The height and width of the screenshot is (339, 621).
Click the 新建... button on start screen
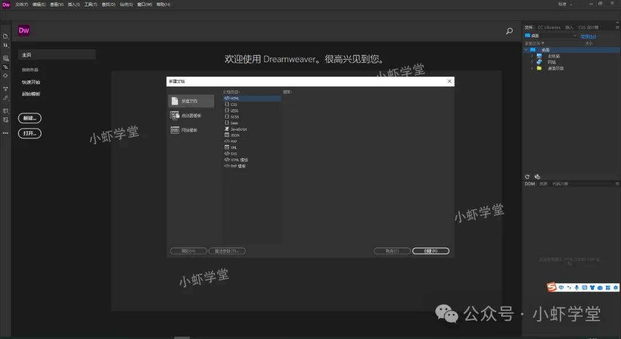[x=30, y=118]
